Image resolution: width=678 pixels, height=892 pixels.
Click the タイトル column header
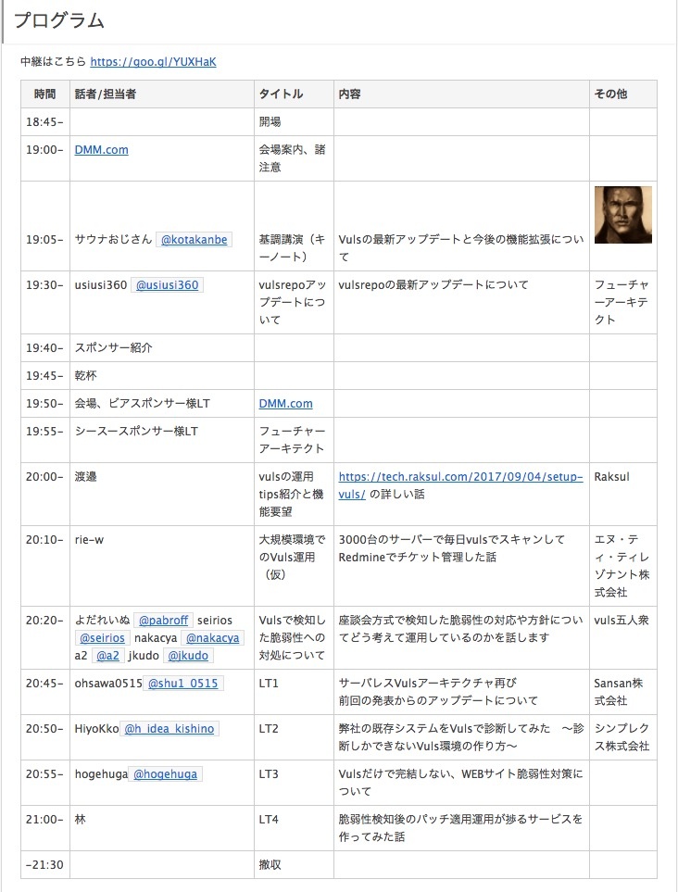[281, 94]
